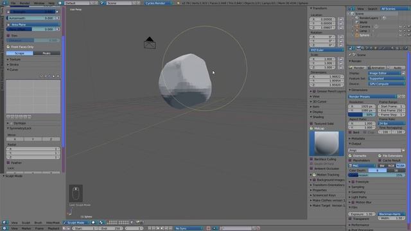
Task: Click the Peaks button
Action: pyautogui.click(x=47, y=53)
